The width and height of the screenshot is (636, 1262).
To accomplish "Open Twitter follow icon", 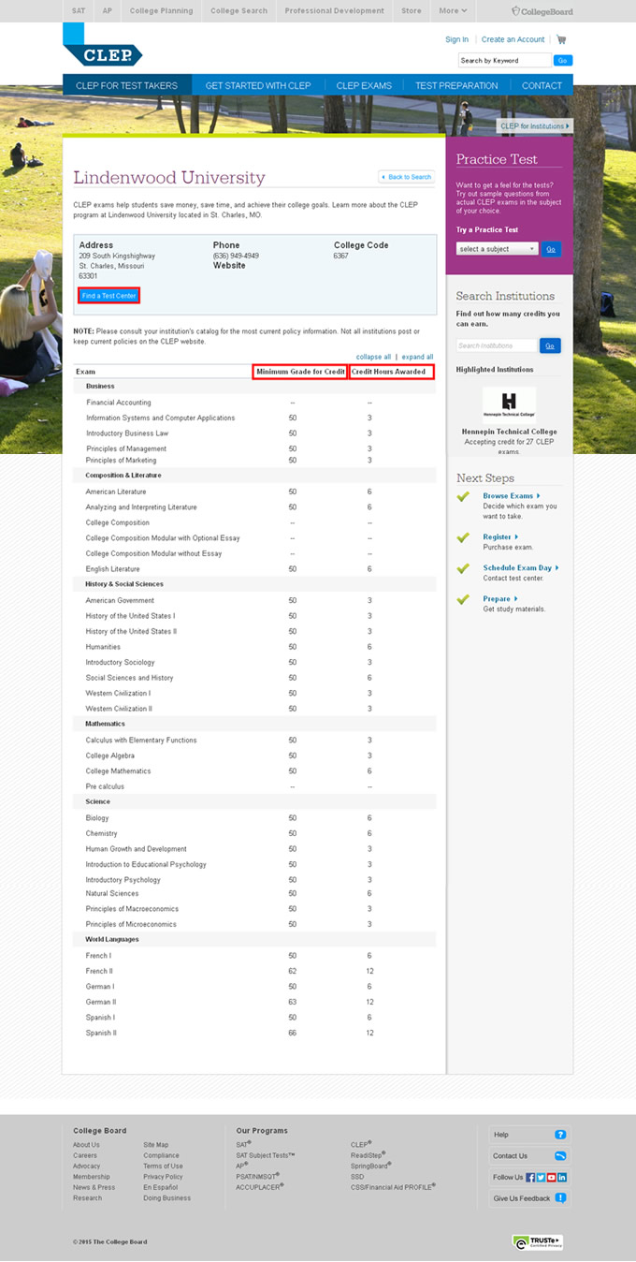I will [541, 1177].
